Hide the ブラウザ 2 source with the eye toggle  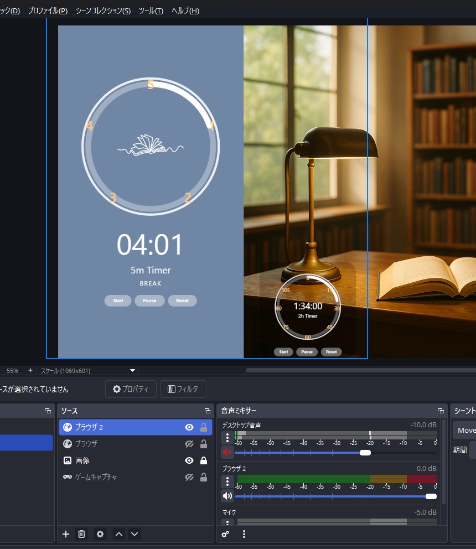click(189, 427)
